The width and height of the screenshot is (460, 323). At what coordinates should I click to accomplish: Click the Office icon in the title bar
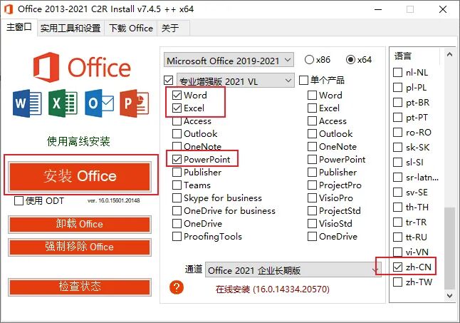pos(9,9)
